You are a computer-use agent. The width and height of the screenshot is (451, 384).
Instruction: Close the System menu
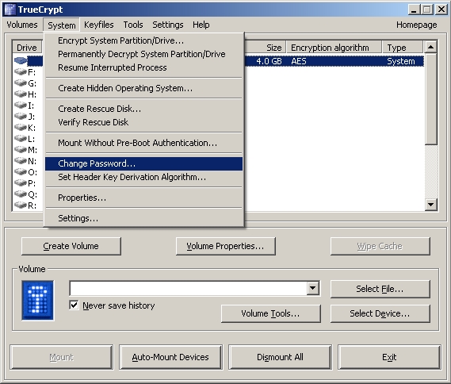coord(62,25)
